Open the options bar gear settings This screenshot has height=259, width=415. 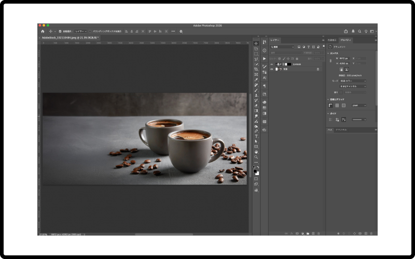(181, 31)
